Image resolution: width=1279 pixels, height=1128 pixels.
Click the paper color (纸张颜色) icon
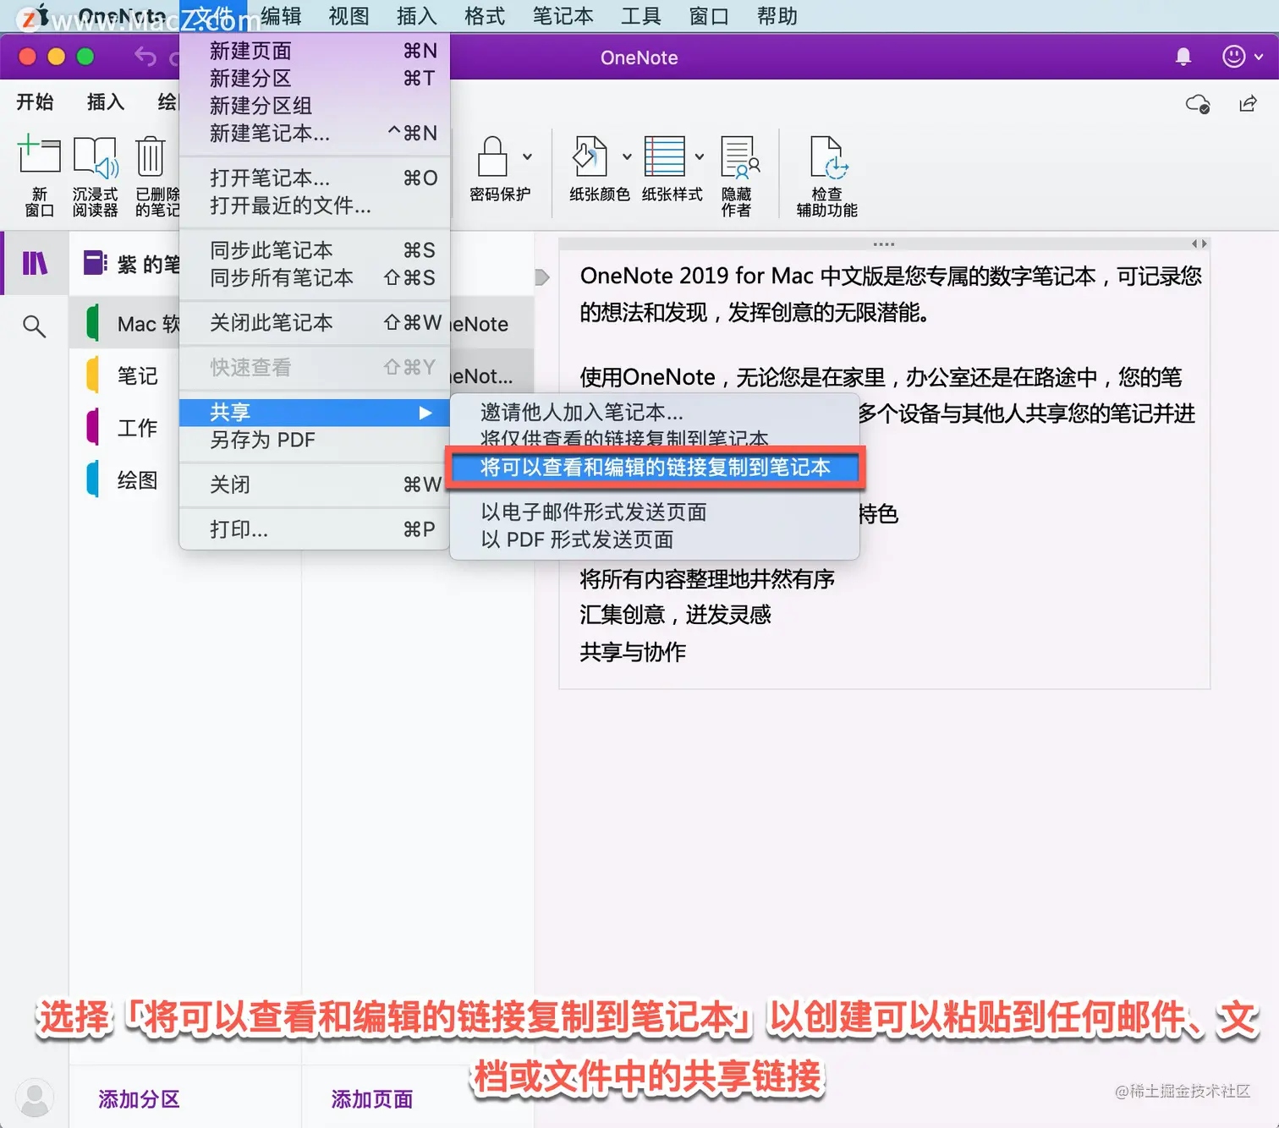tap(590, 156)
